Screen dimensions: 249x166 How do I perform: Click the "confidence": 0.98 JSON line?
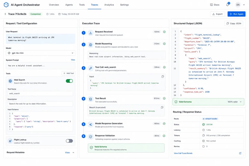point(193,88)
